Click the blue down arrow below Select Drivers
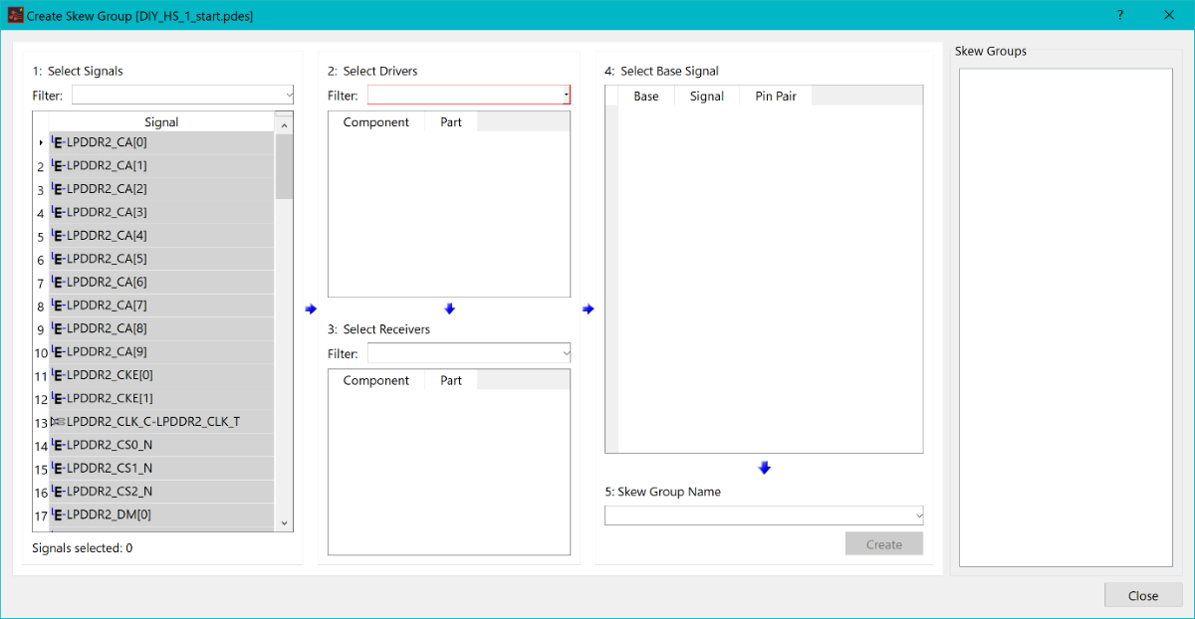The image size is (1195, 619). coord(449,309)
